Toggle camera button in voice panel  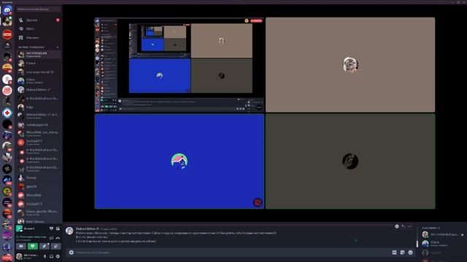21,246
